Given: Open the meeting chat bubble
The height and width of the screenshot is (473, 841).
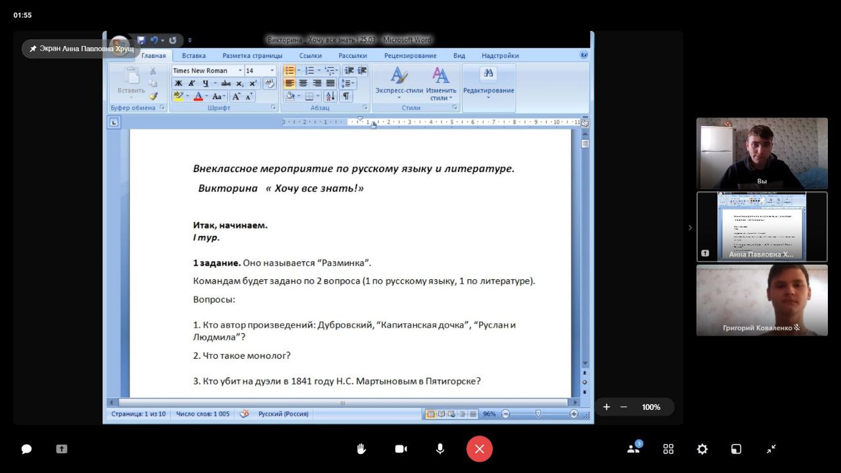Looking at the screenshot, I should pos(27,449).
